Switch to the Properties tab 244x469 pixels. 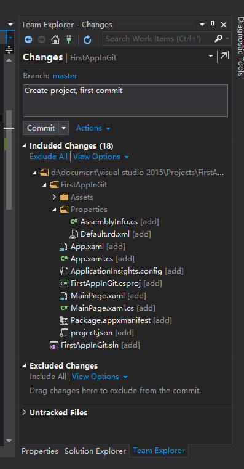coord(40,451)
